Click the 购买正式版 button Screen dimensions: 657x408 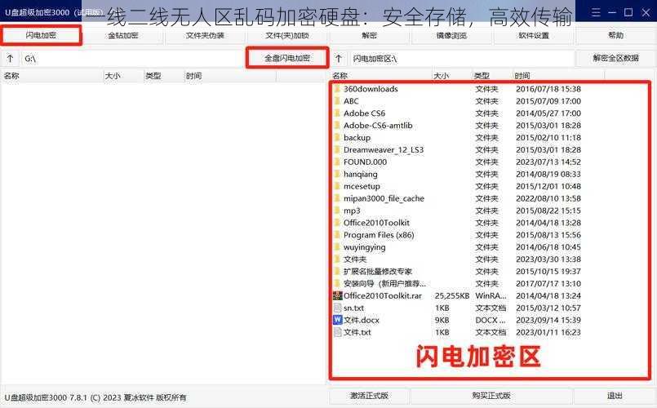click(x=491, y=396)
